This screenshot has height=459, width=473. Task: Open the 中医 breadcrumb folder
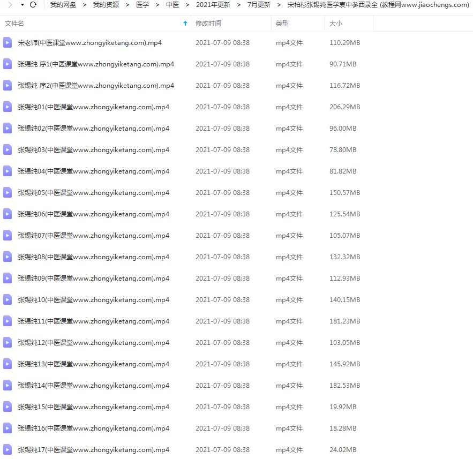click(172, 5)
